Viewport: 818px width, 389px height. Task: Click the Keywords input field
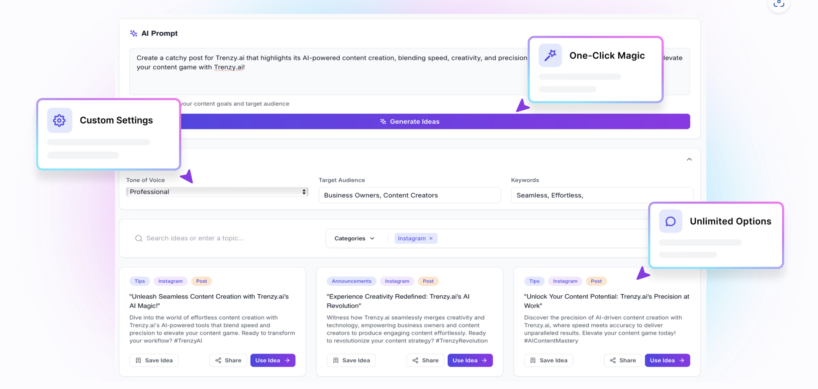pyautogui.click(x=602, y=195)
